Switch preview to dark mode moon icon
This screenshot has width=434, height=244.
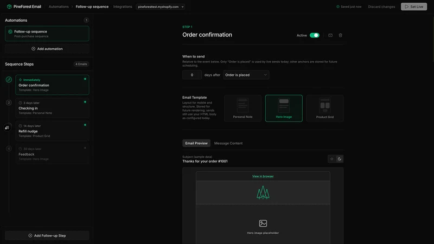[340, 159]
